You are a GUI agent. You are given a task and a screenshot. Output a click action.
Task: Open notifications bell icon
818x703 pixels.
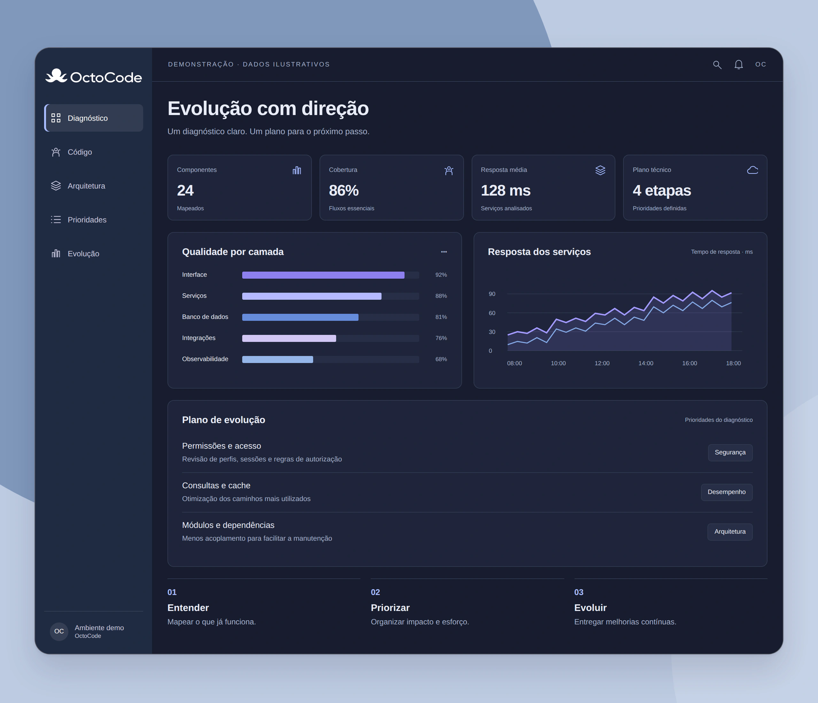pyautogui.click(x=738, y=65)
